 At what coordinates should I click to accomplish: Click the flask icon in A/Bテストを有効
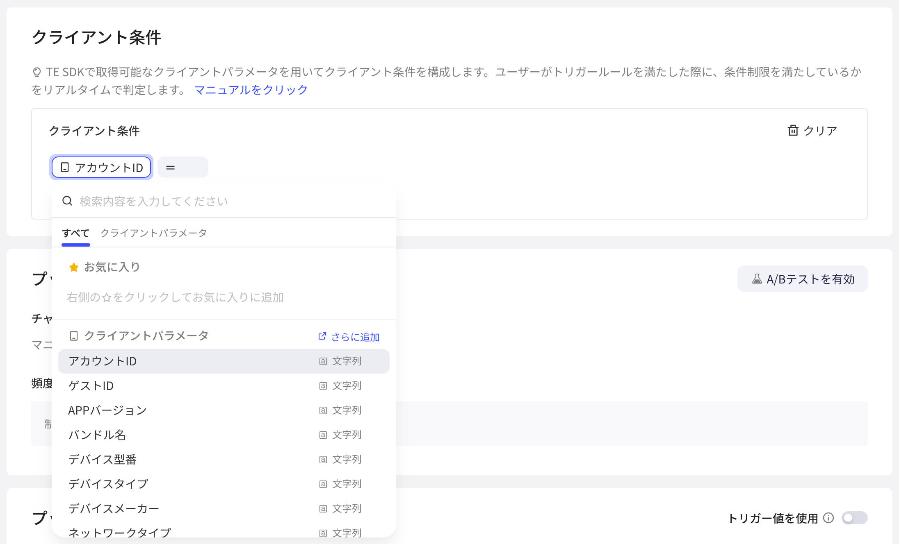tap(757, 279)
